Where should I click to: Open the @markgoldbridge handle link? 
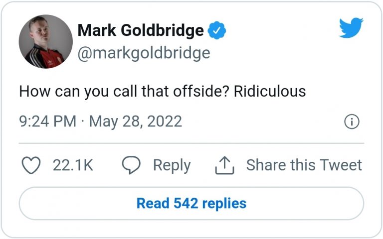point(144,52)
